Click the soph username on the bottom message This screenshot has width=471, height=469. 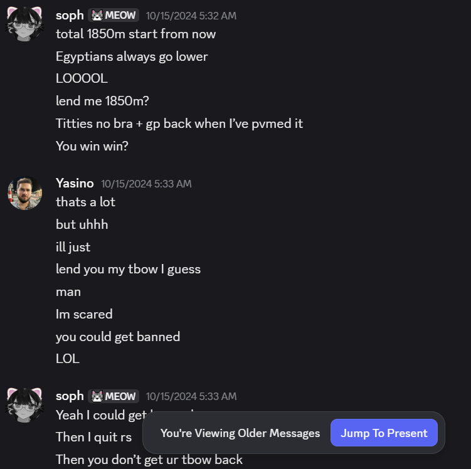pos(70,396)
